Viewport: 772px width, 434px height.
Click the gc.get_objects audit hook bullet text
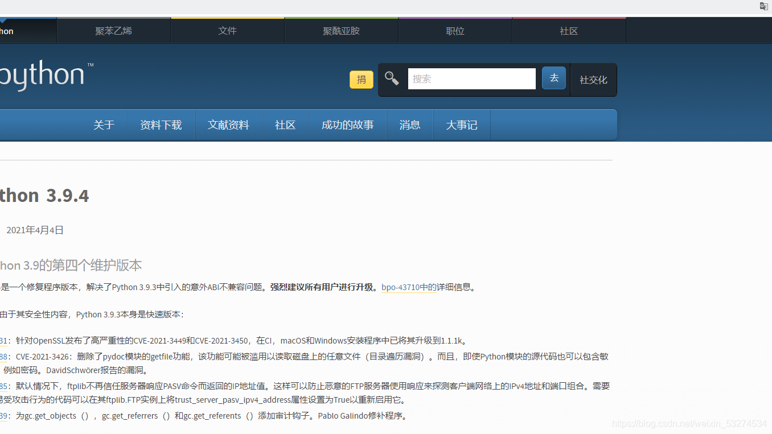pyautogui.click(x=212, y=416)
